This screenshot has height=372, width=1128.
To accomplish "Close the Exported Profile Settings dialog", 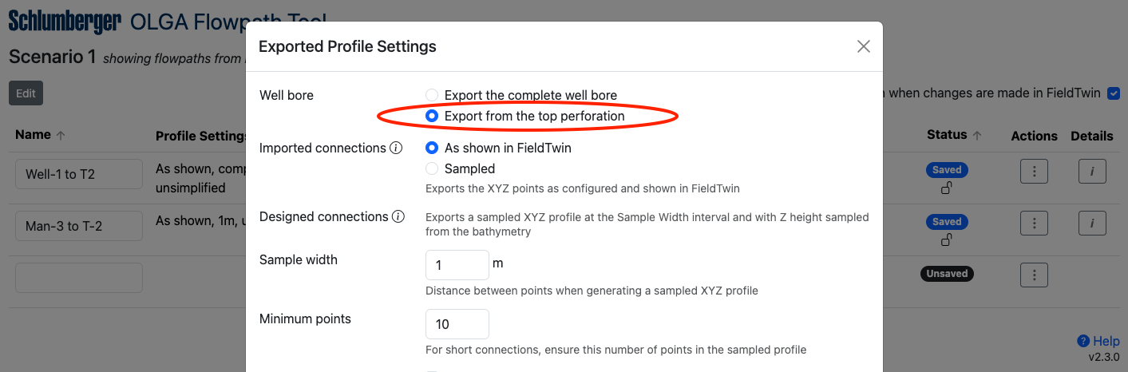I will (x=863, y=46).
